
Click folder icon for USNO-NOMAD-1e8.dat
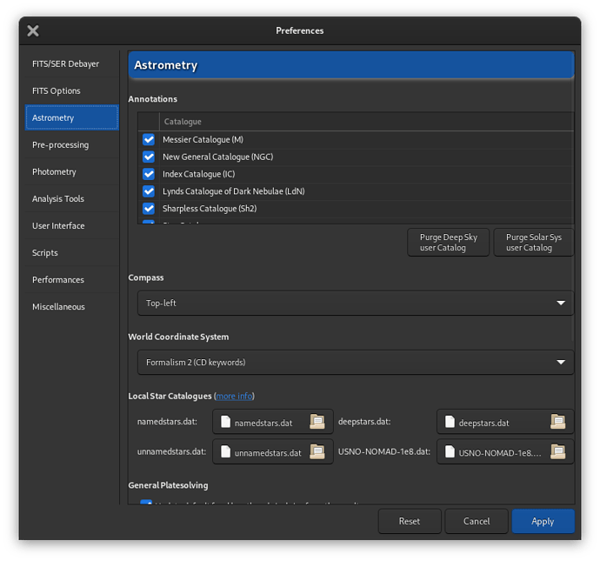(557, 452)
